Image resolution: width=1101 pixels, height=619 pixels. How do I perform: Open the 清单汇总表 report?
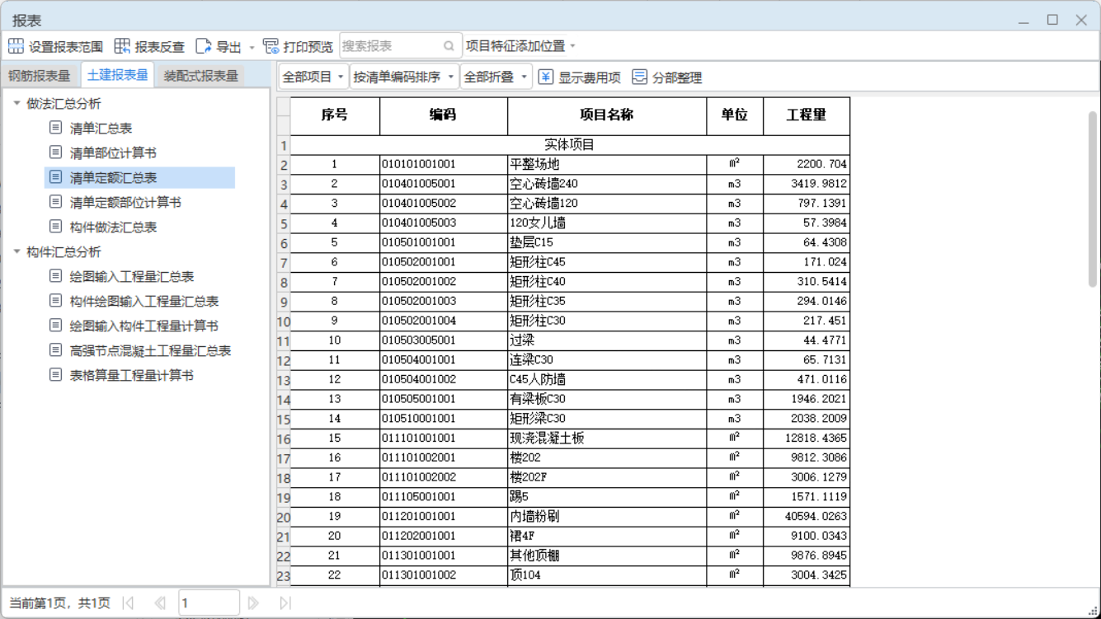pyautogui.click(x=101, y=128)
